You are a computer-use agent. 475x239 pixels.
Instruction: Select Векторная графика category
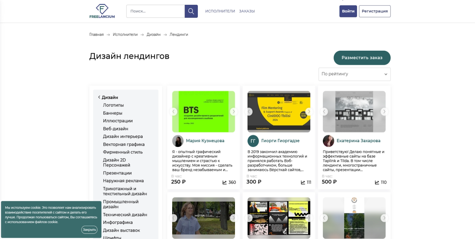click(x=124, y=145)
